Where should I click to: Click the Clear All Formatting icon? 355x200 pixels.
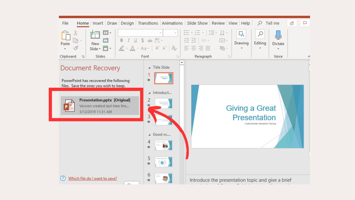[174, 48]
